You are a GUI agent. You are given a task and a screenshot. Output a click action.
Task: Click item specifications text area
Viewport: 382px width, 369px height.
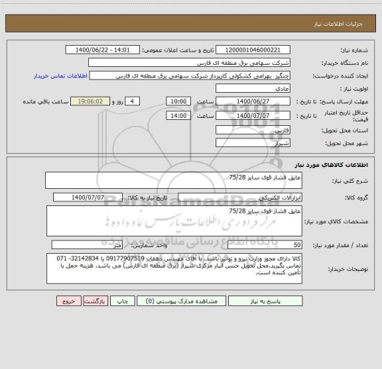pyautogui.click(x=174, y=221)
